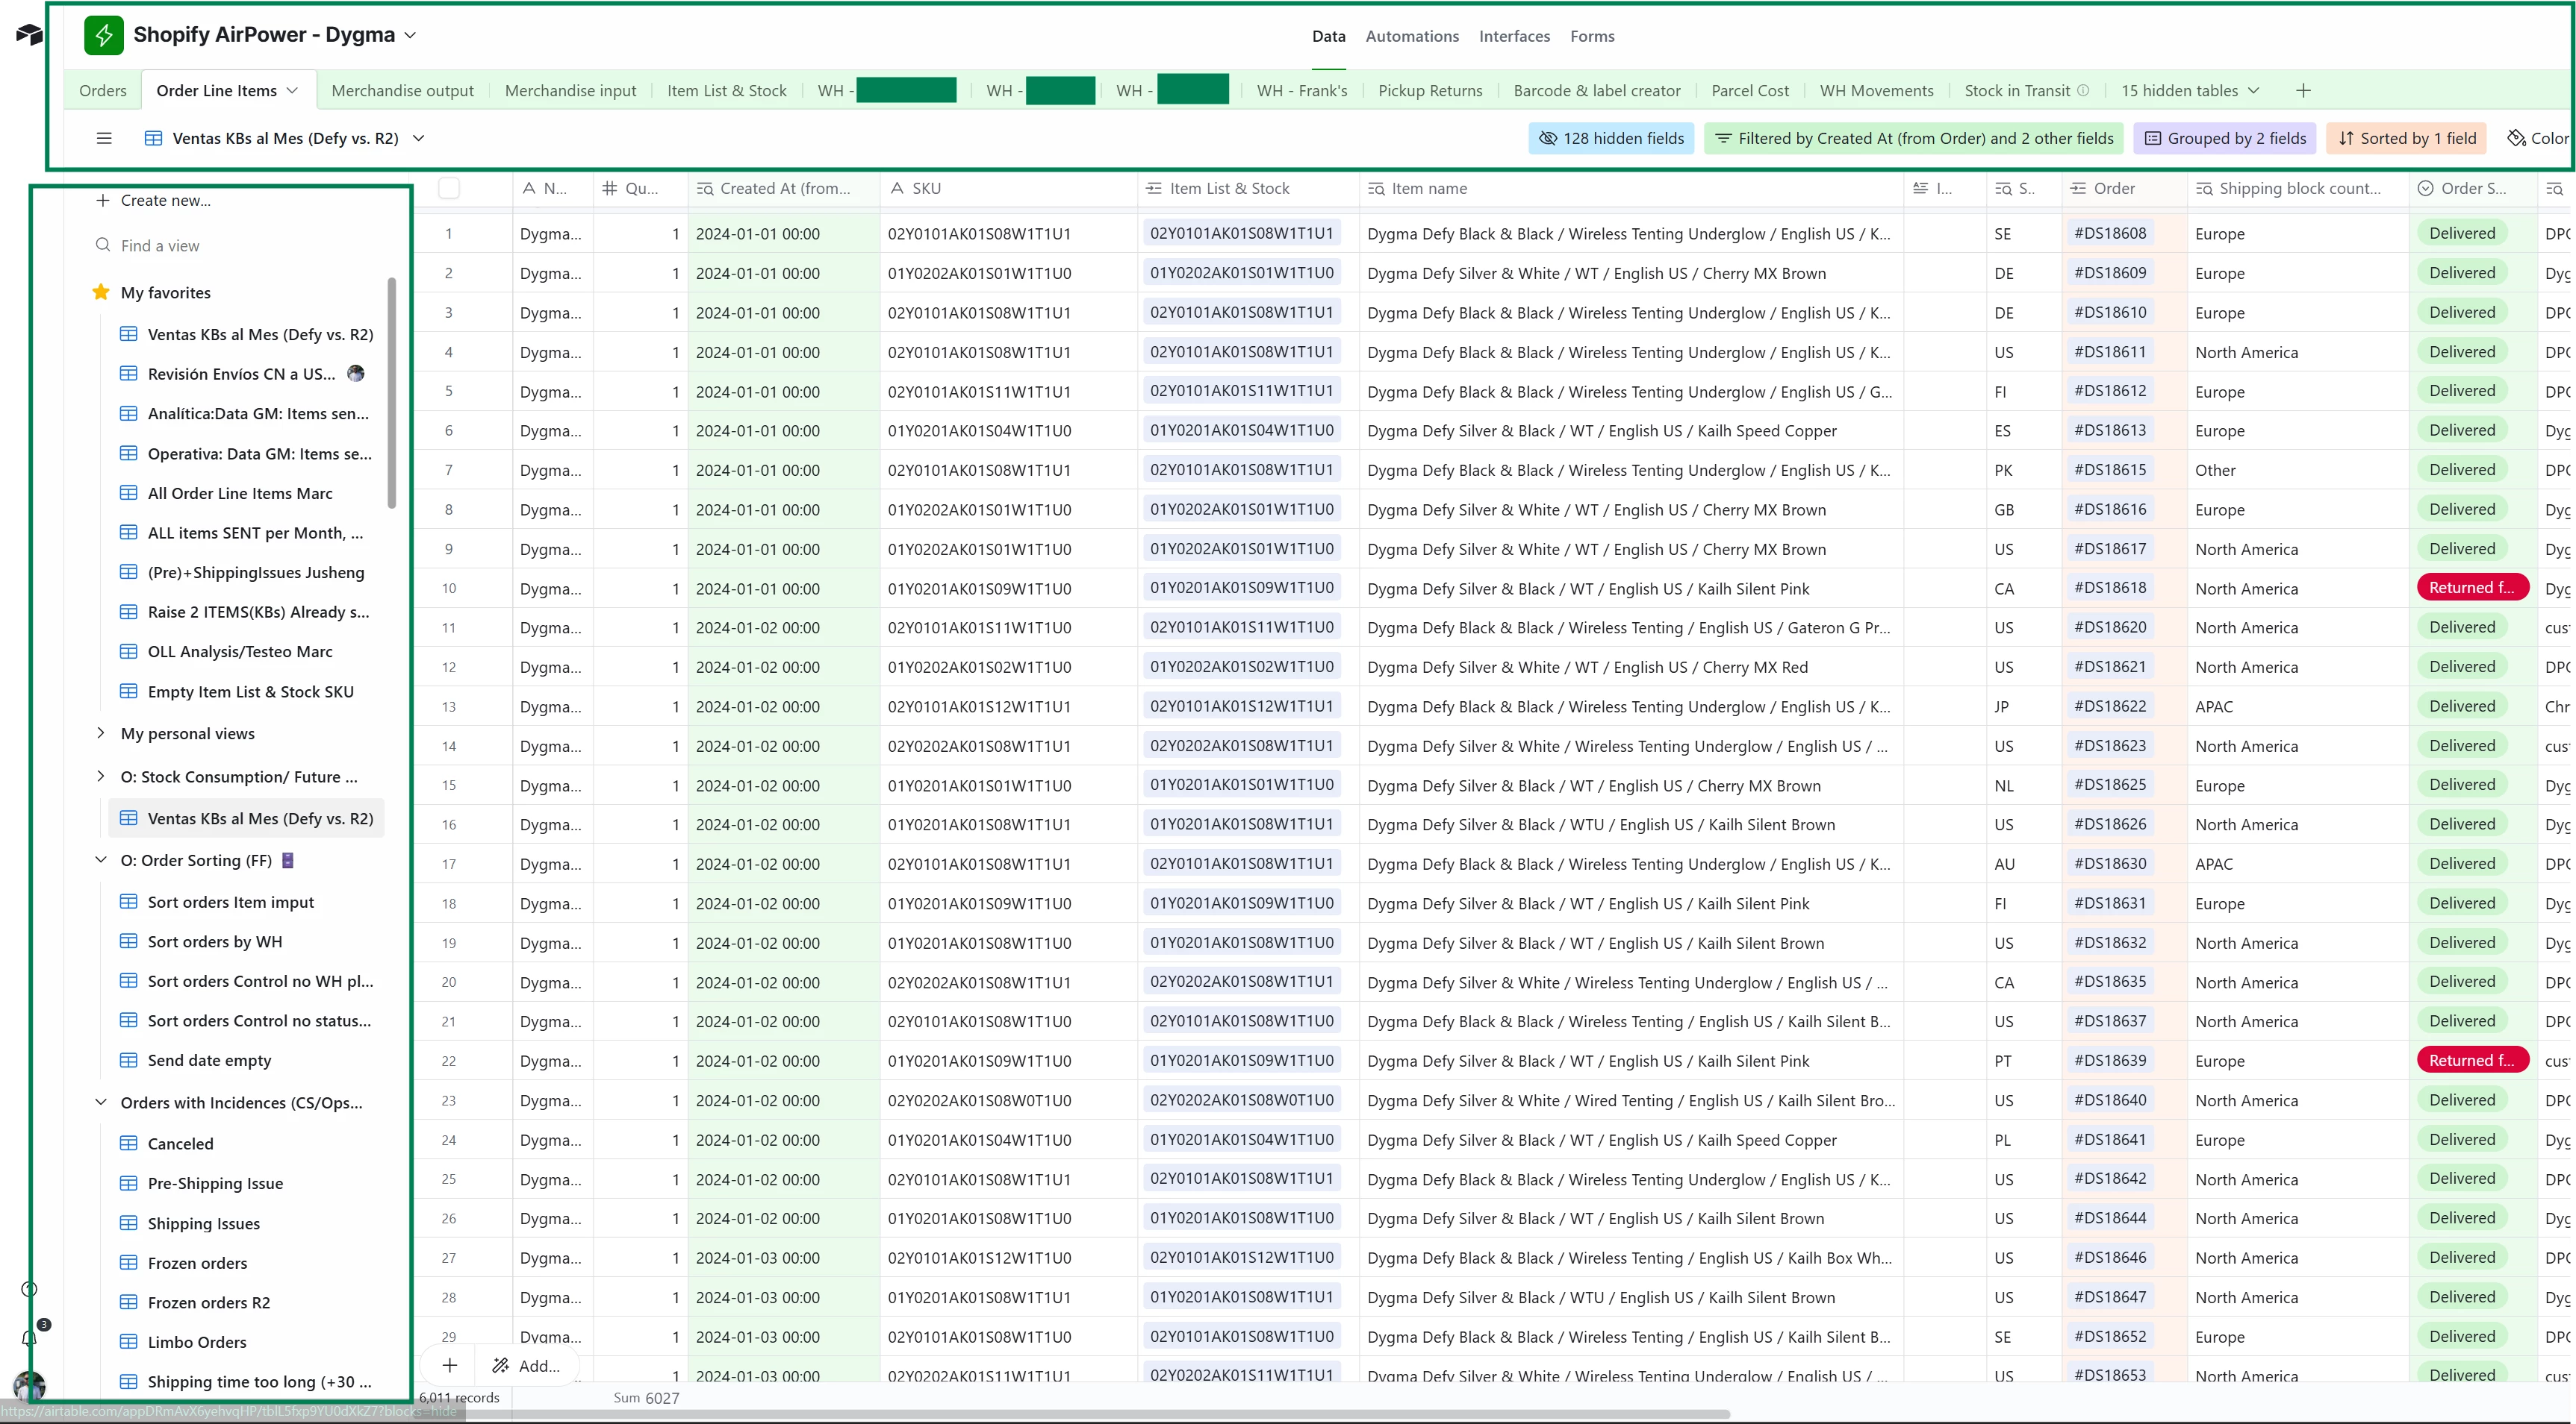Click the green Shopify AirPower base icon
The height and width of the screenshot is (1424, 2576).
104,35
